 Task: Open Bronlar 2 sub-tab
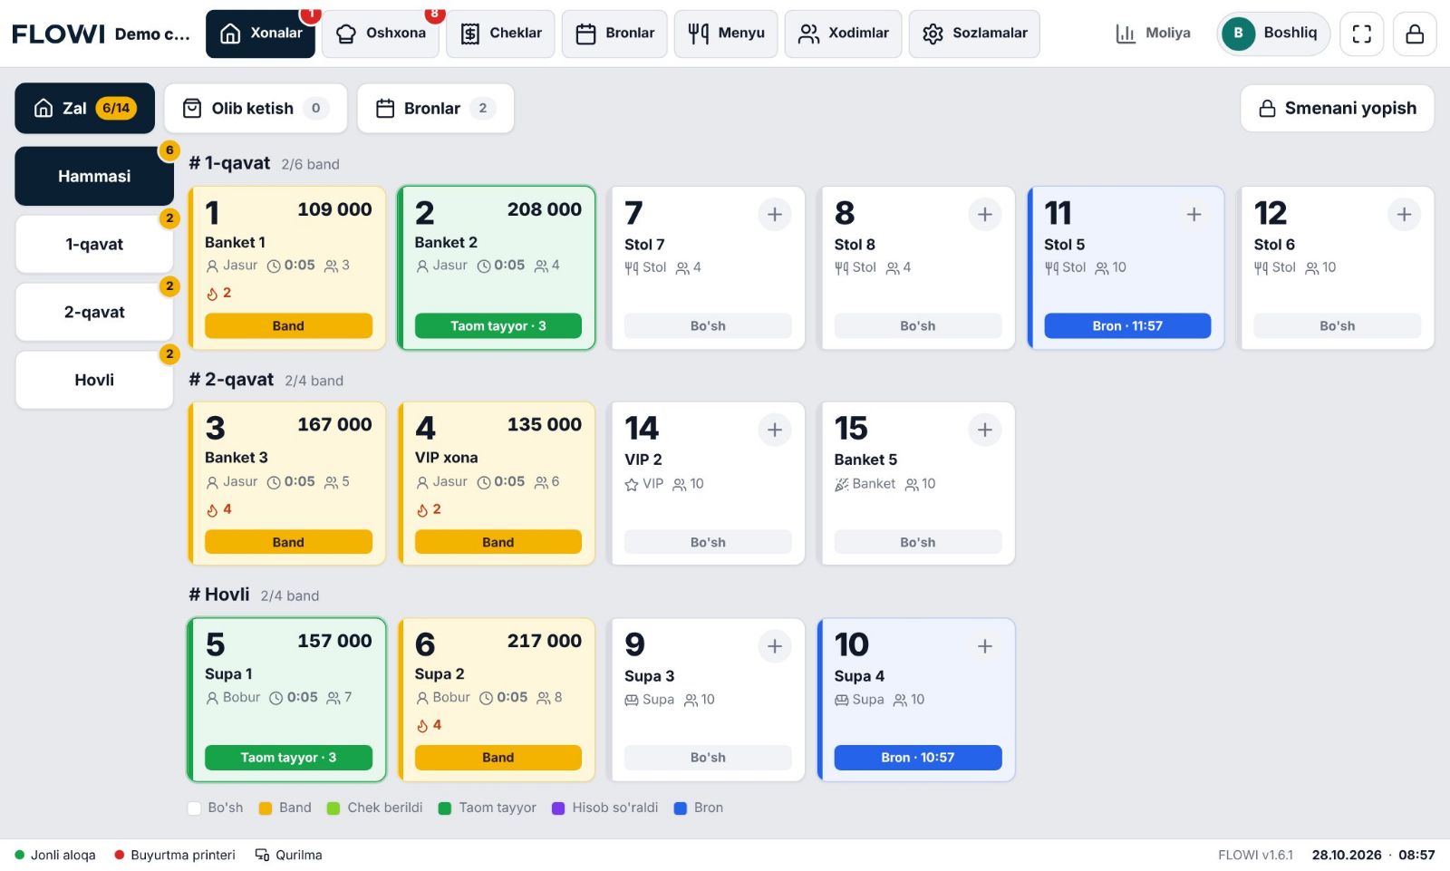tap(435, 109)
